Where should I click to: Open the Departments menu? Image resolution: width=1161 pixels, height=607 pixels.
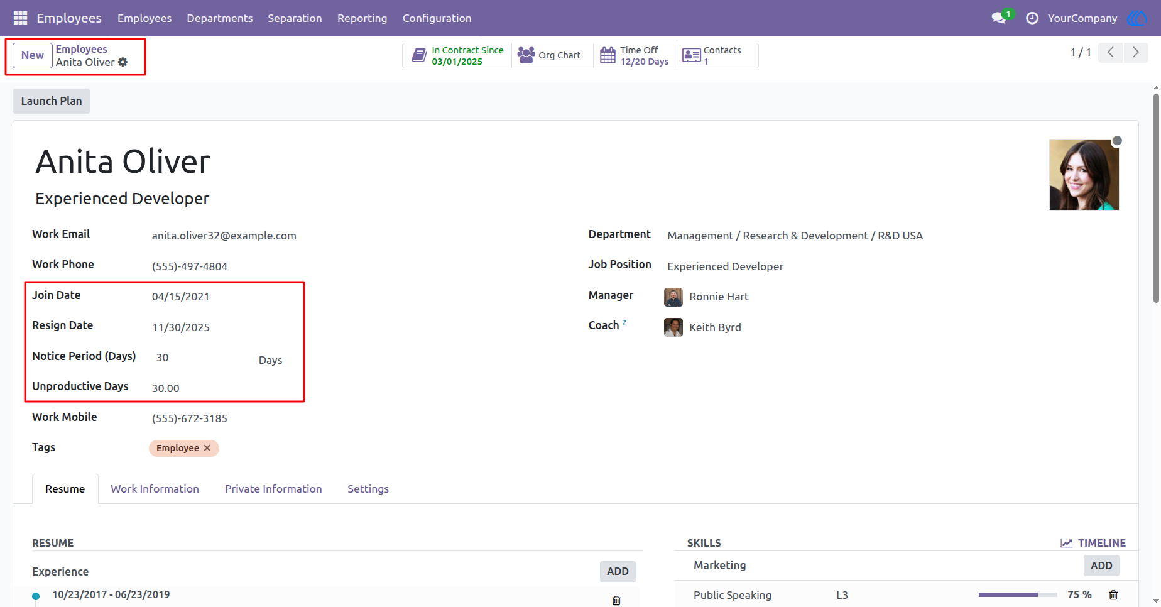(220, 18)
